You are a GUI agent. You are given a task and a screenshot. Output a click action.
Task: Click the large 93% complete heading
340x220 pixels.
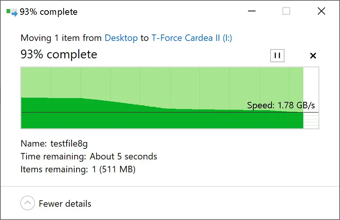click(x=59, y=54)
